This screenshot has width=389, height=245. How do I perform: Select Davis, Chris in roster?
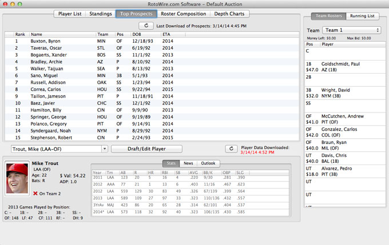tap(345, 158)
